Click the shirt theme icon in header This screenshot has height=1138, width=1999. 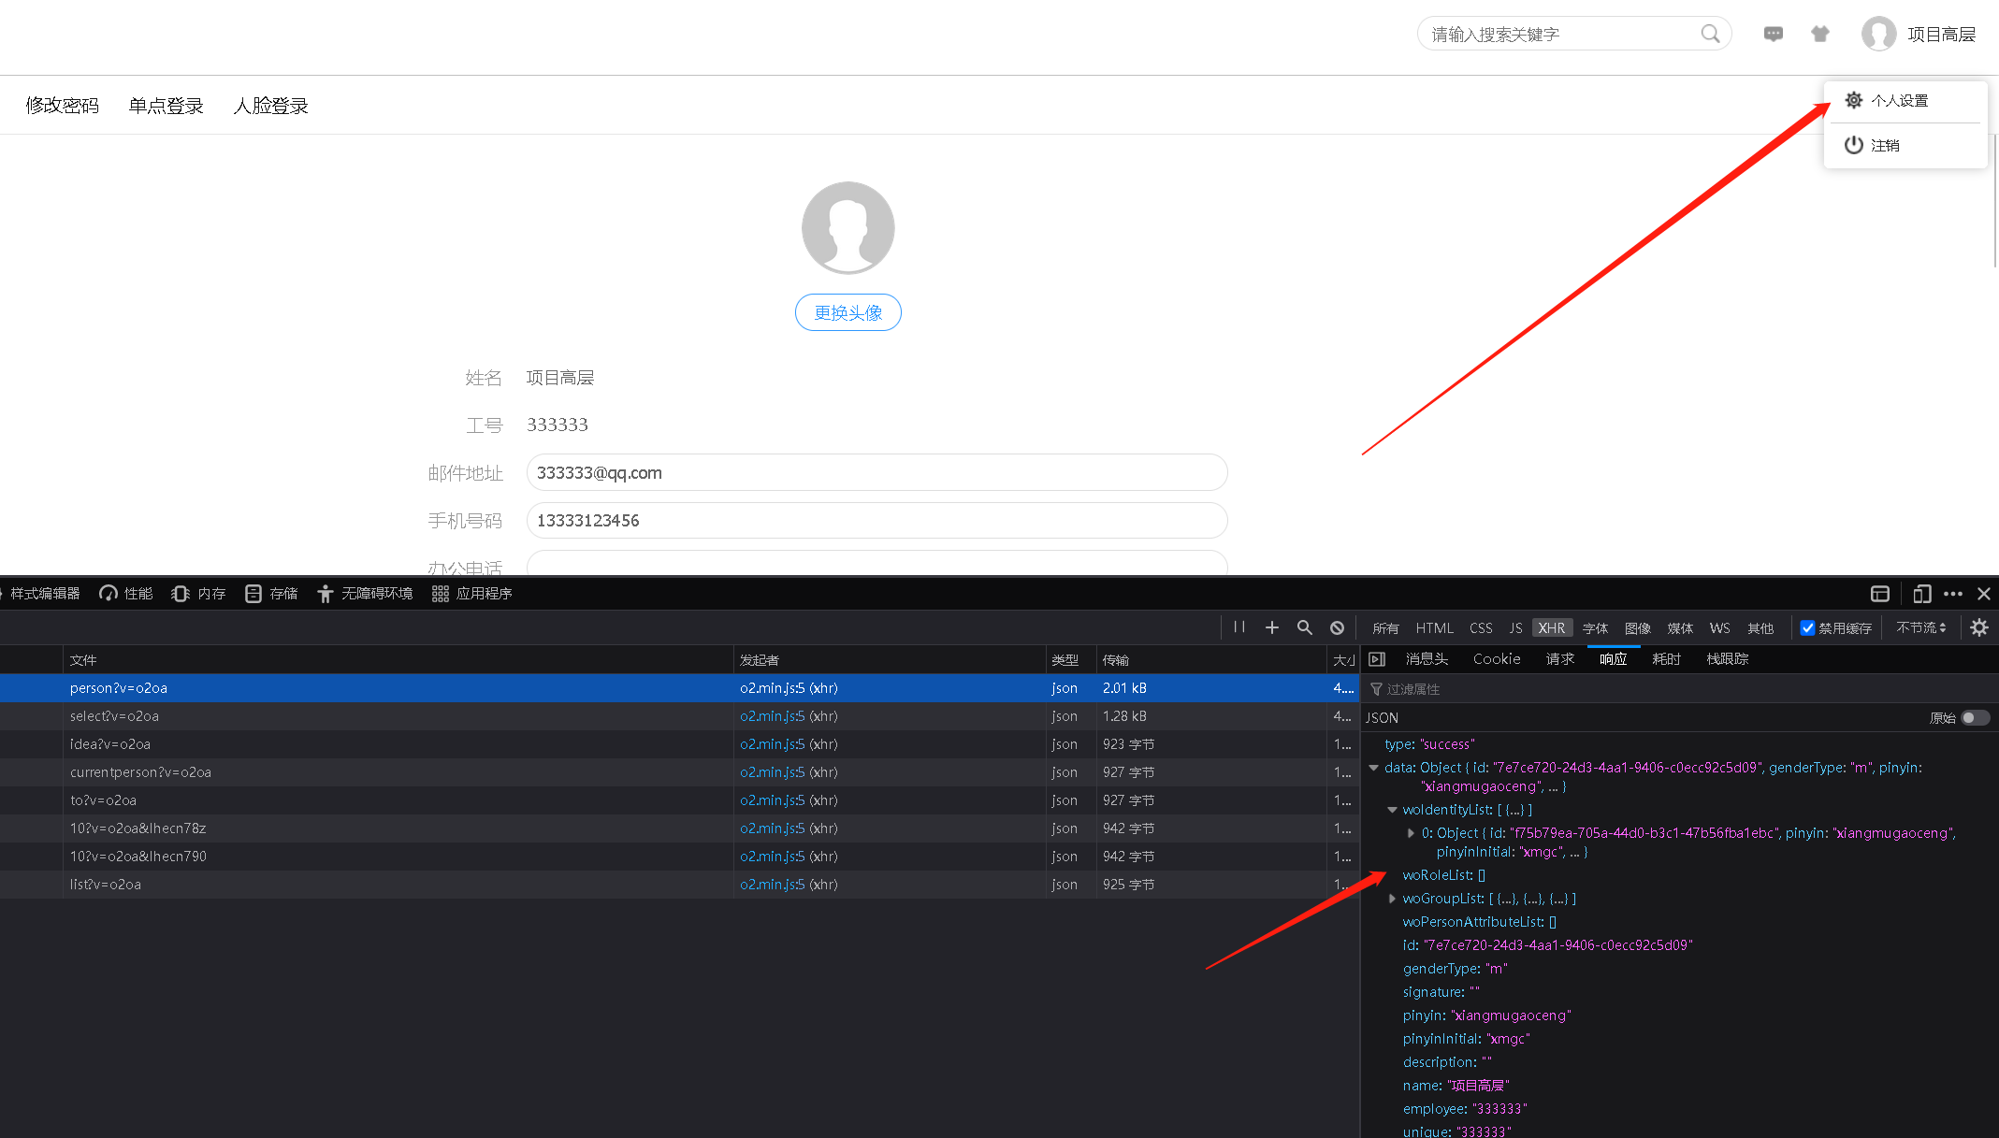point(1819,35)
